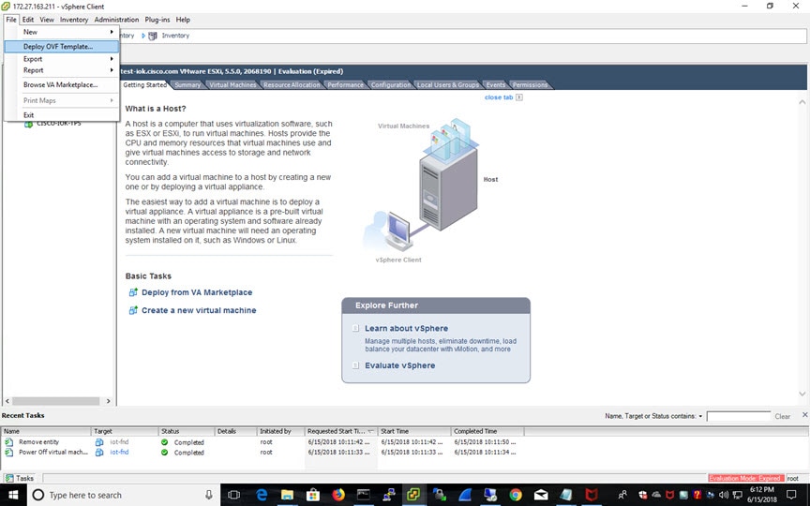Click the volume icon in the system tray
The width and height of the screenshot is (810, 506).
coord(724,495)
